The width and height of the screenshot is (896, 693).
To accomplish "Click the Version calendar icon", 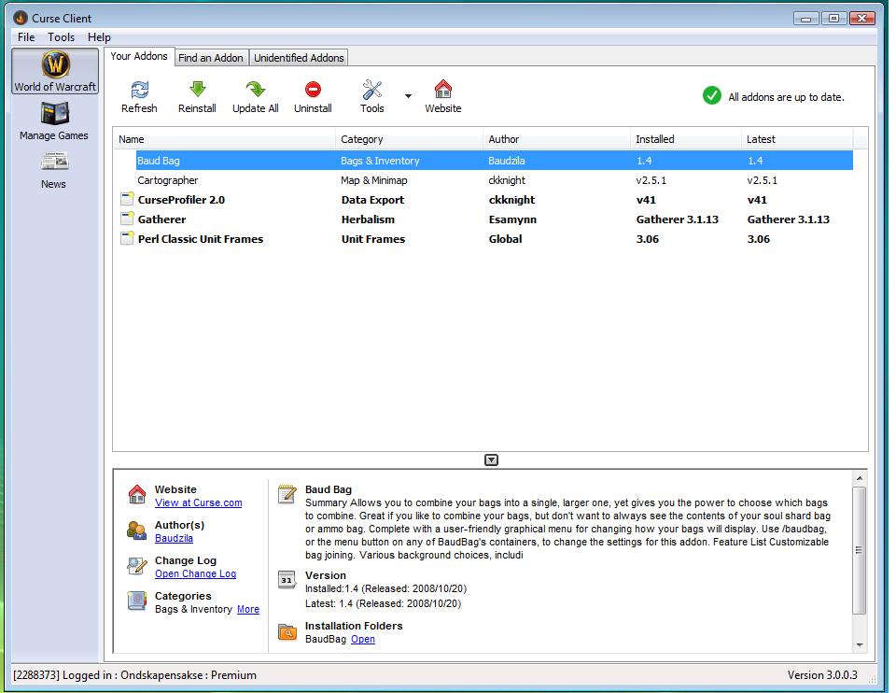I will coord(287,580).
